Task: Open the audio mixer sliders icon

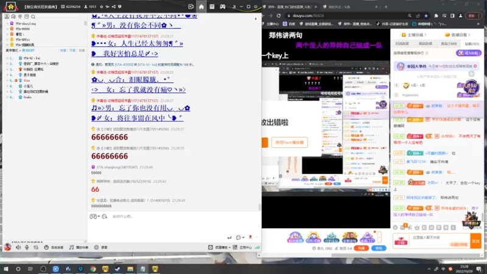Action: pos(36,247)
